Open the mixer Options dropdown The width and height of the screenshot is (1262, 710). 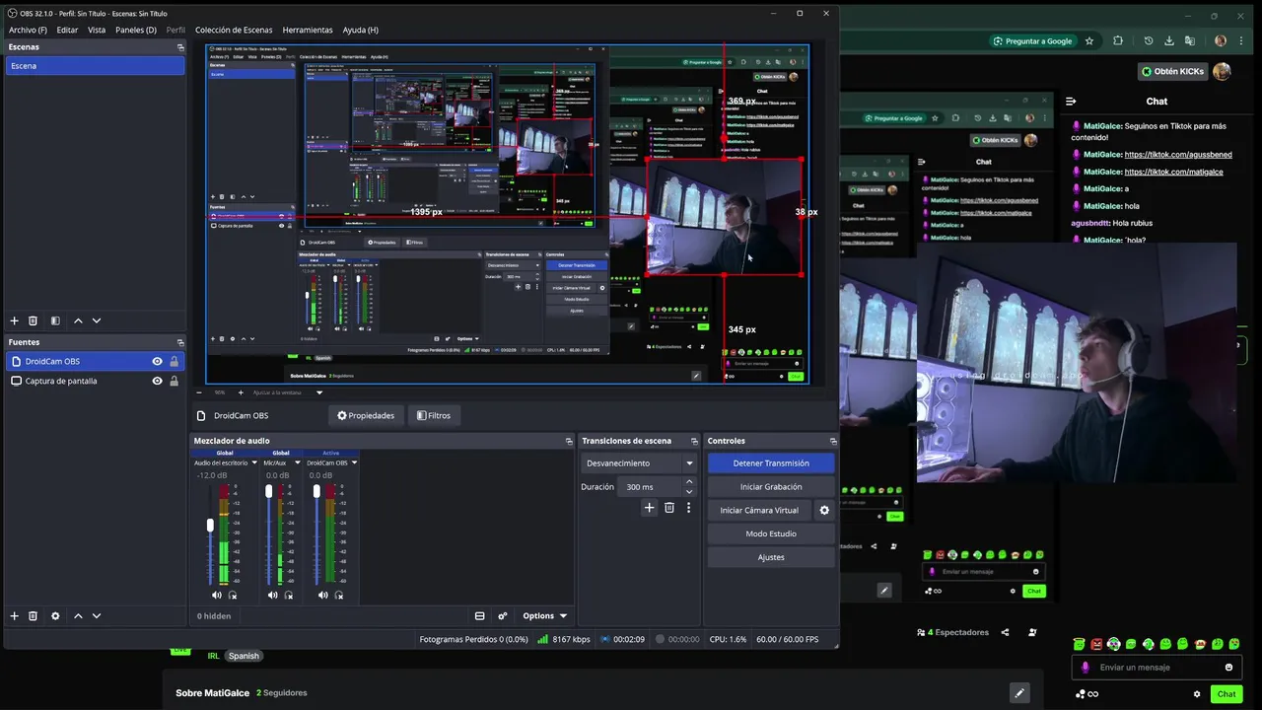tap(544, 615)
